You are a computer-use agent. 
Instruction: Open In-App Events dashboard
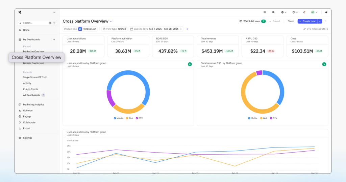tap(31, 89)
